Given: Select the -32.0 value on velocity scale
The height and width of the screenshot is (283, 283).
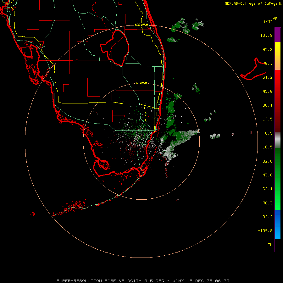Looking at the screenshot, I should tap(266, 161).
